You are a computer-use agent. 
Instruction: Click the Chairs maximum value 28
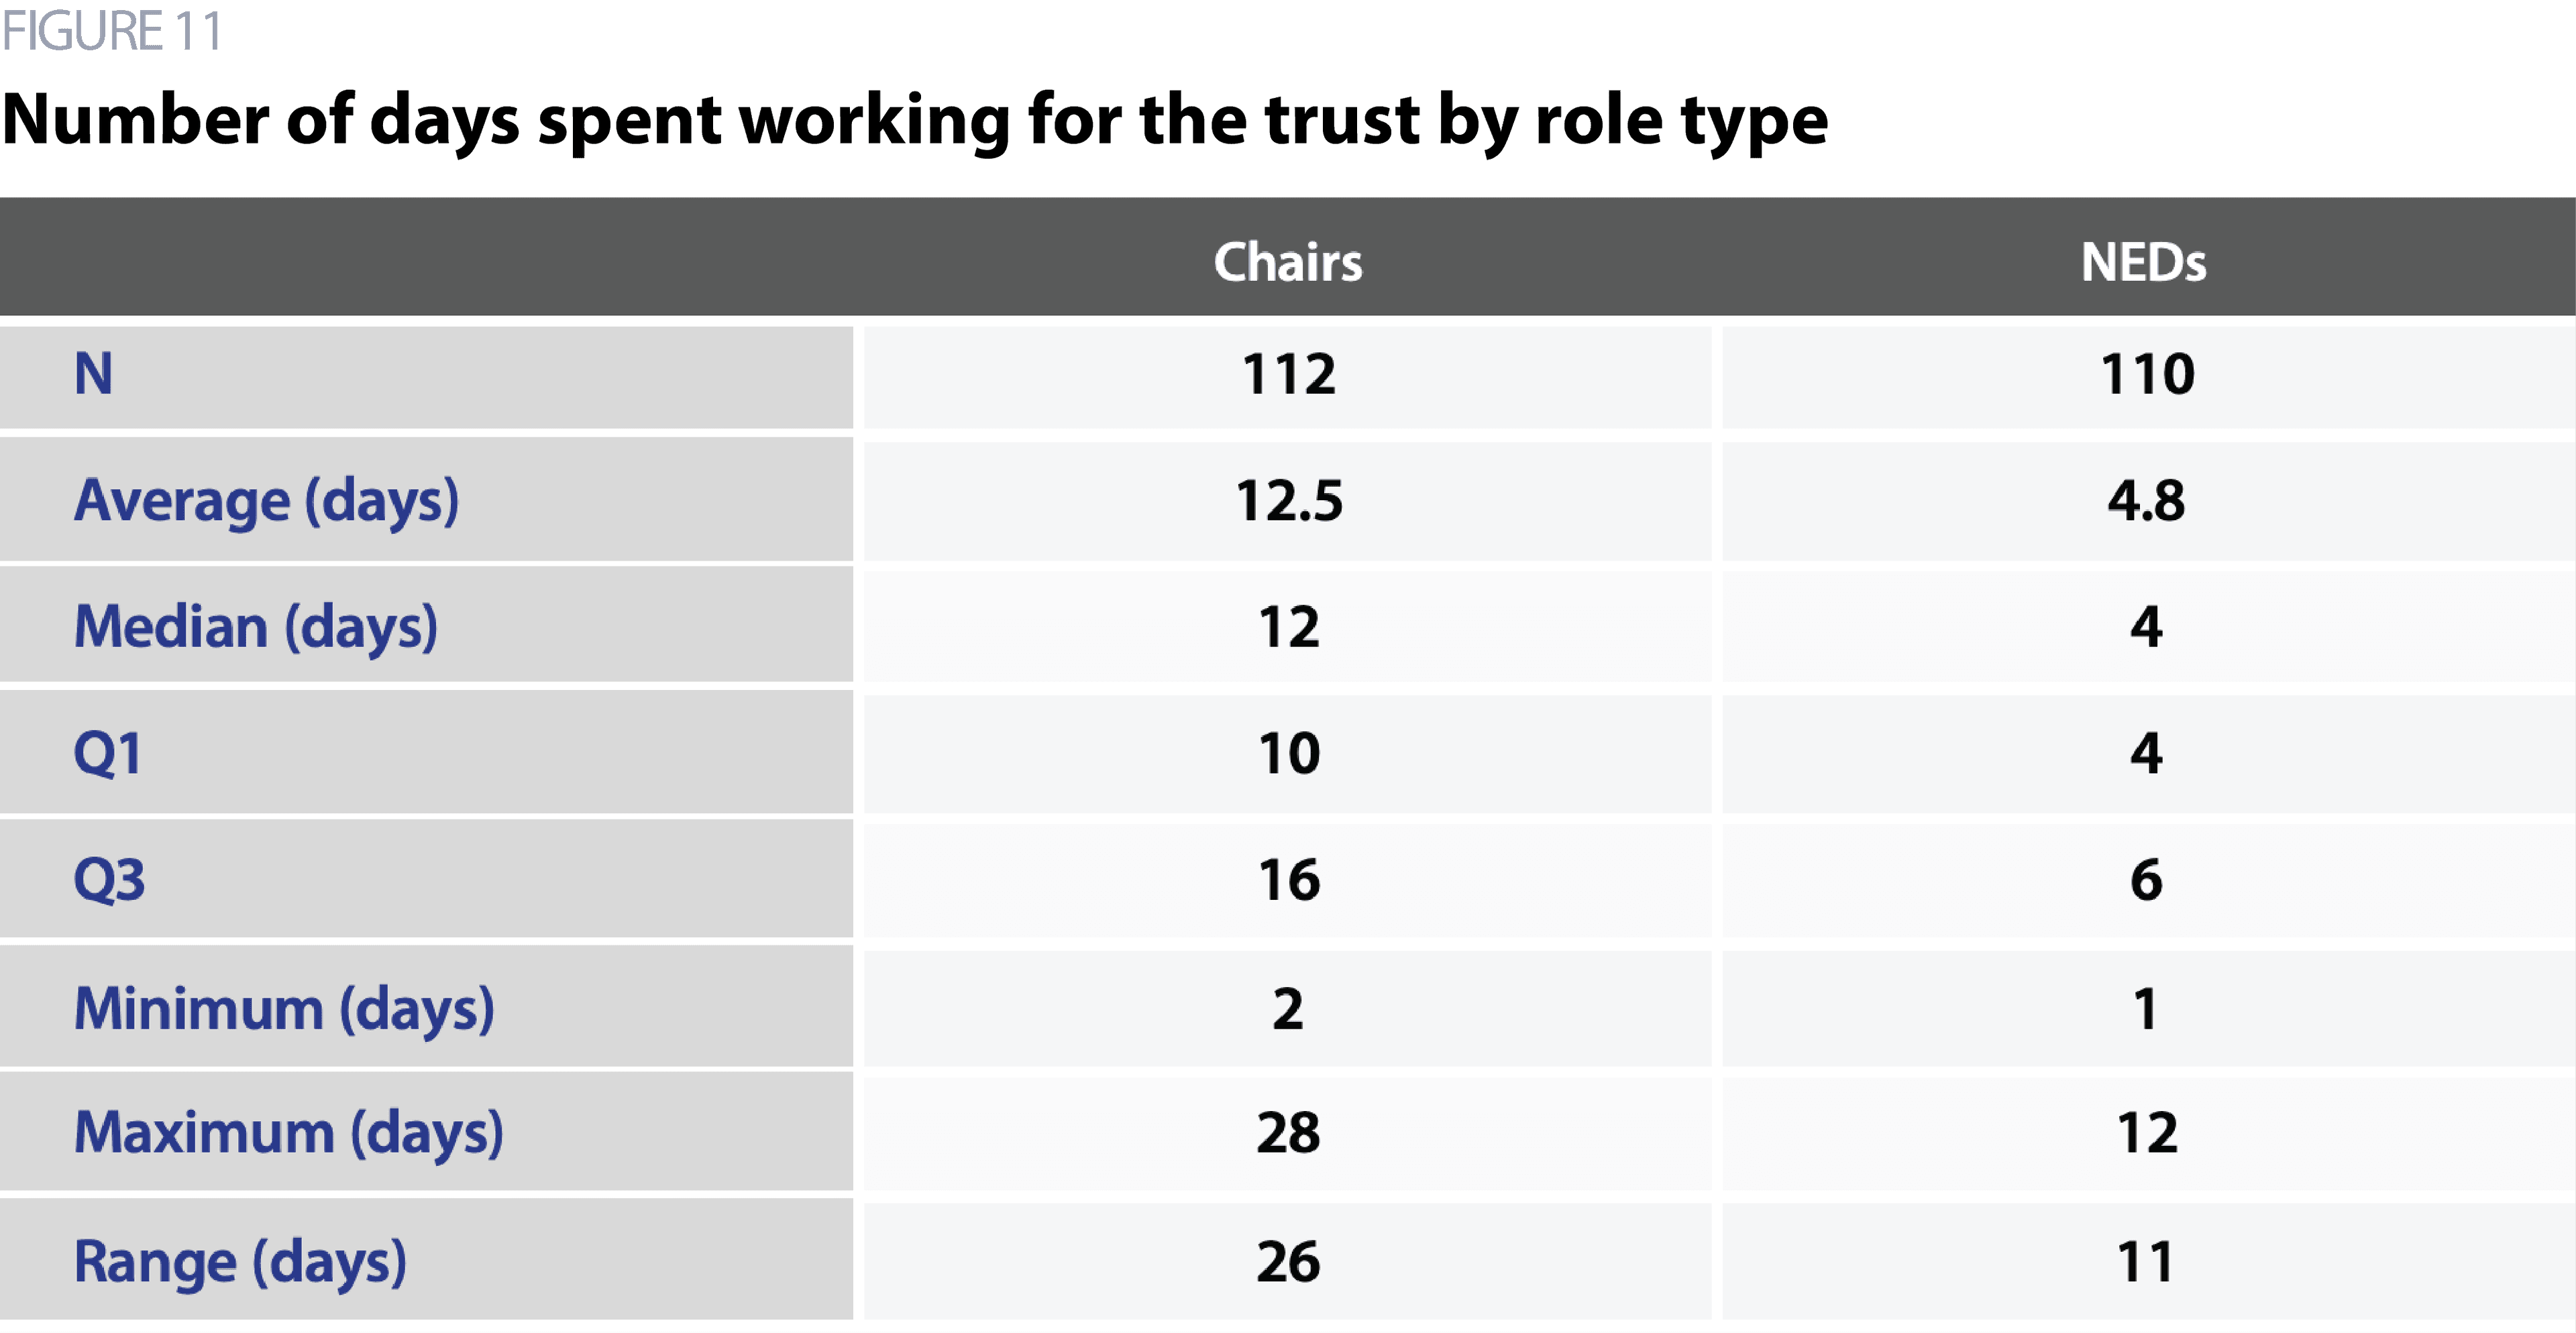[x=1288, y=1133]
